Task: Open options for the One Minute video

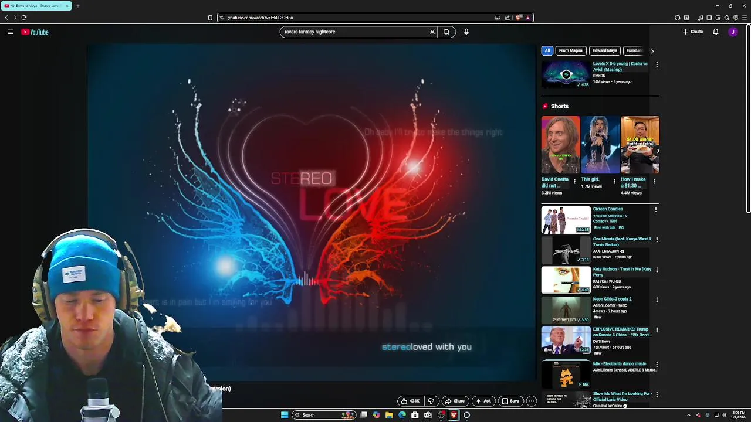Action: coord(657,240)
